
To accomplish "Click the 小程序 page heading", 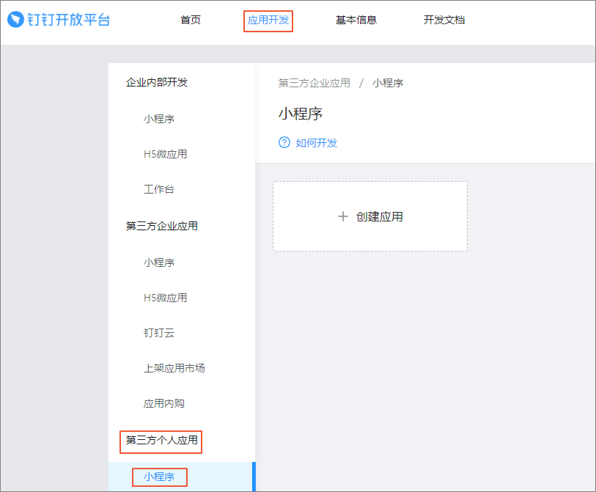I will [x=301, y=114].
